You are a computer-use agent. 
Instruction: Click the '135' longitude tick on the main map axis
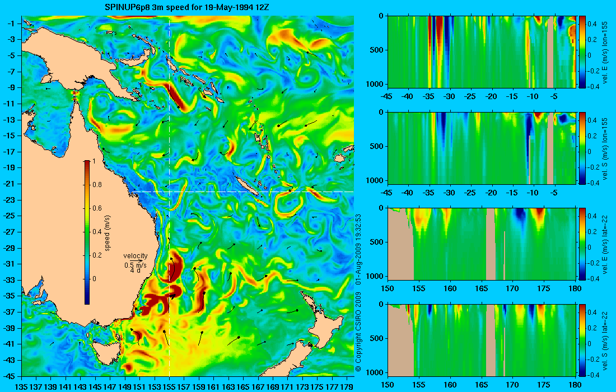pyautogui.click(x=21, y=387)
